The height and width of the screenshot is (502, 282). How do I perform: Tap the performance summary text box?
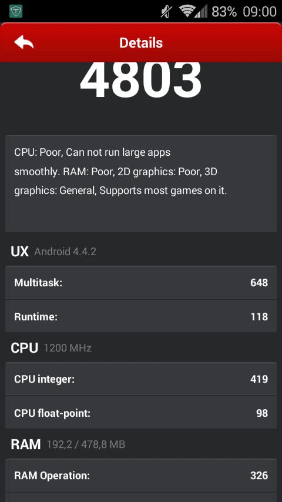tap(141, 184)
